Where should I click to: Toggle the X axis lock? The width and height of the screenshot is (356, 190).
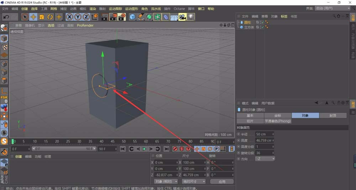click(x=69, y=17)
